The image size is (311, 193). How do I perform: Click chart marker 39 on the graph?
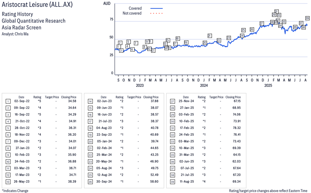[307, 18]
